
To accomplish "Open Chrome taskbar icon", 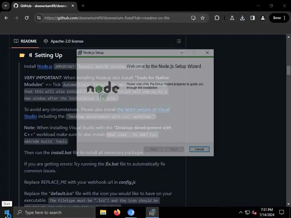I will click(131, 212).
